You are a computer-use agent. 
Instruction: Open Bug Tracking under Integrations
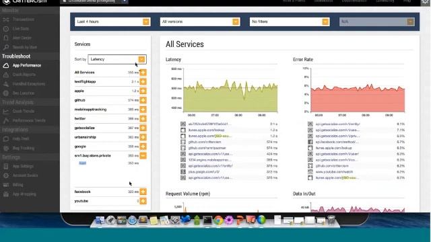24,148
